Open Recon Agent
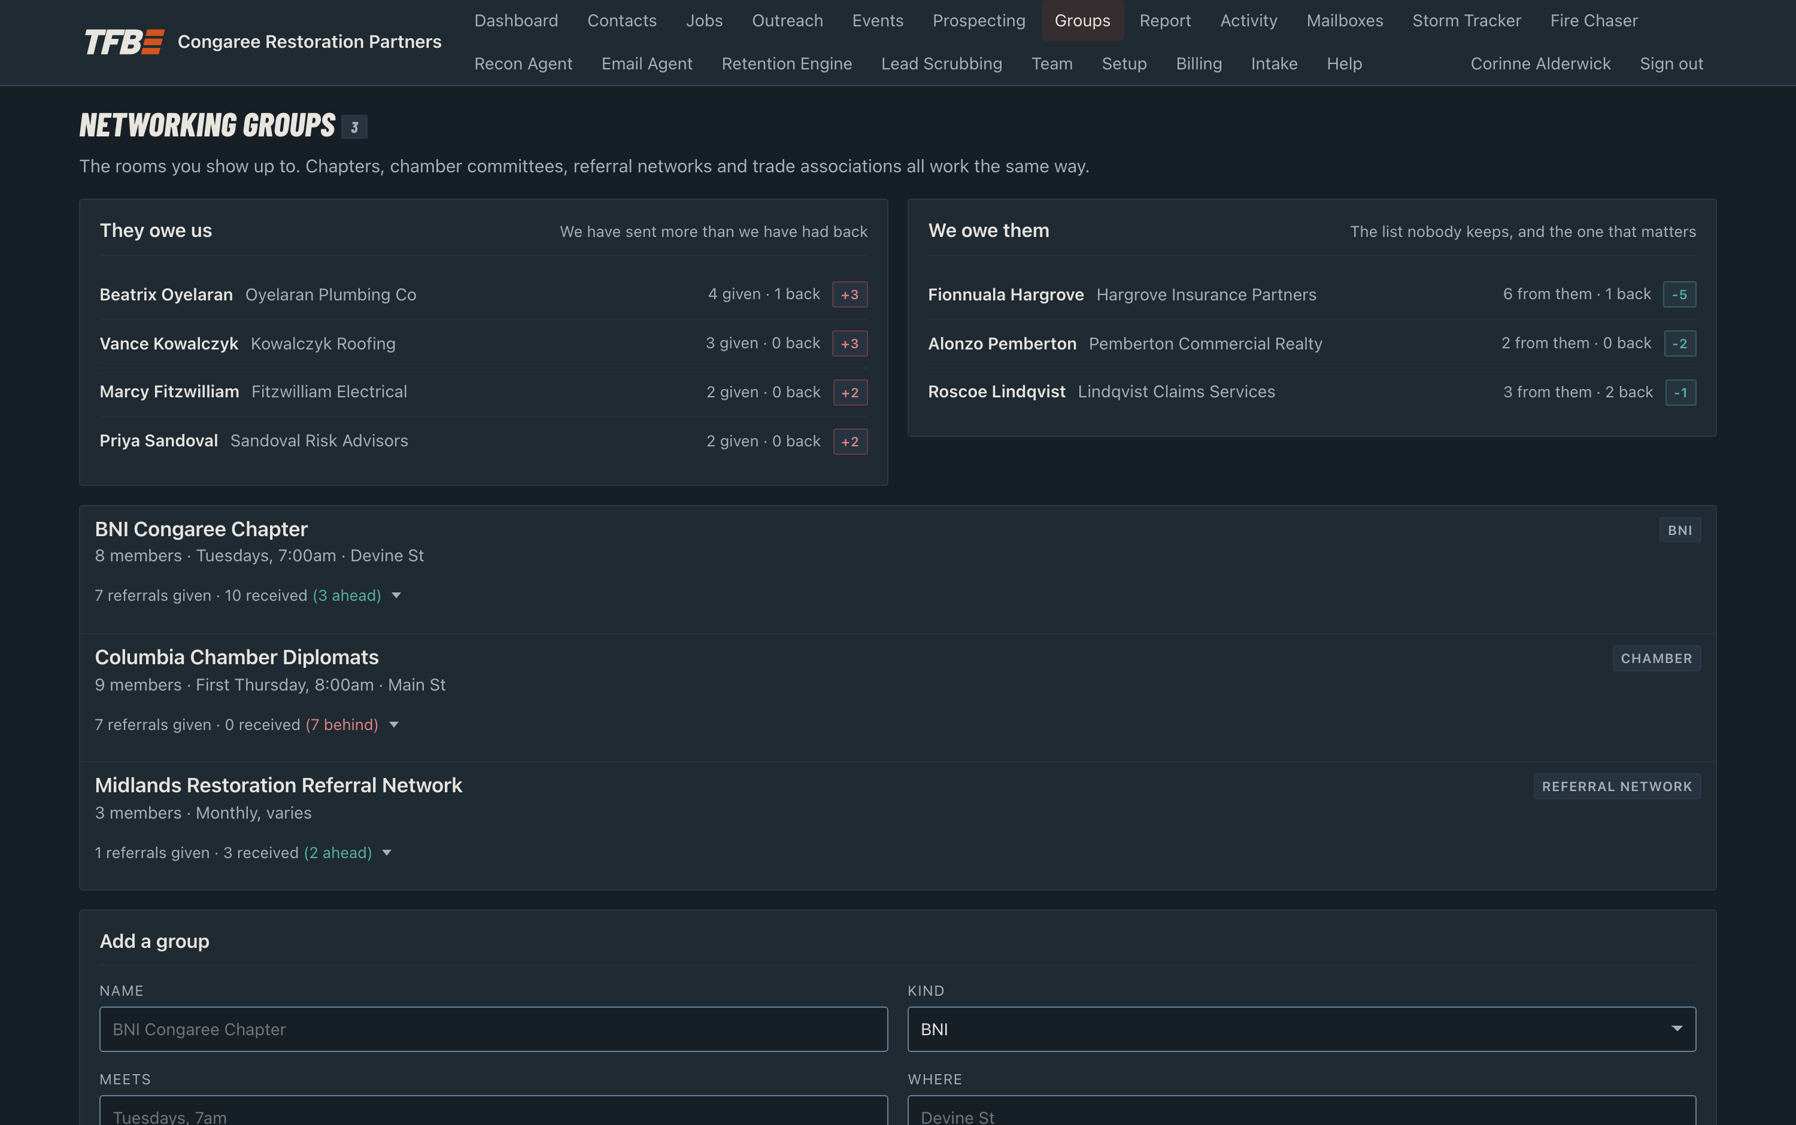1796x1125 pixels. (x=523, y=63)
